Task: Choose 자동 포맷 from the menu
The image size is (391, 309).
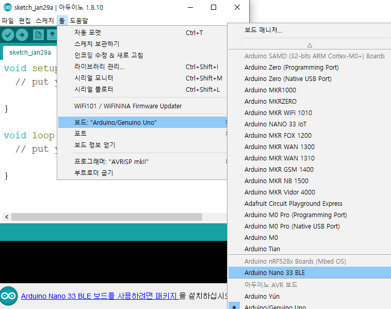Action: (x=143, y=32)
